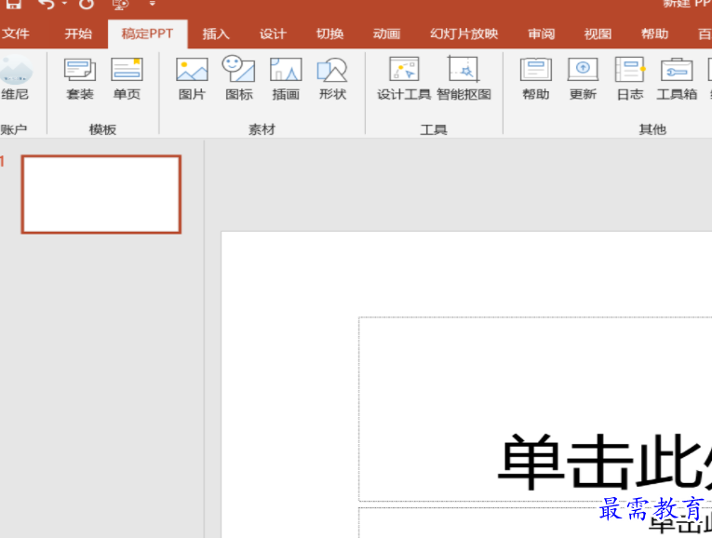Open the 审阅 ribbon tab
This screenshot has height=538, width=712.
541,34
